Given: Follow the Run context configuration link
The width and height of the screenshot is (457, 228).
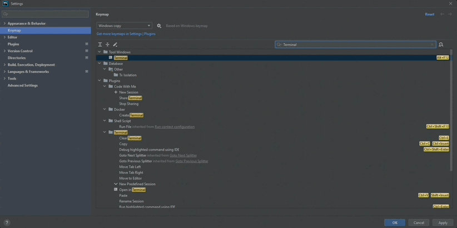Looking at the screenshot, I should tap(175, 127).
